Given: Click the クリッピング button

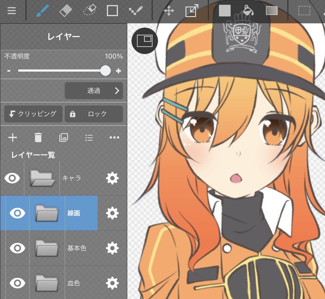Looking at the screenshot, I should point(33,114).
